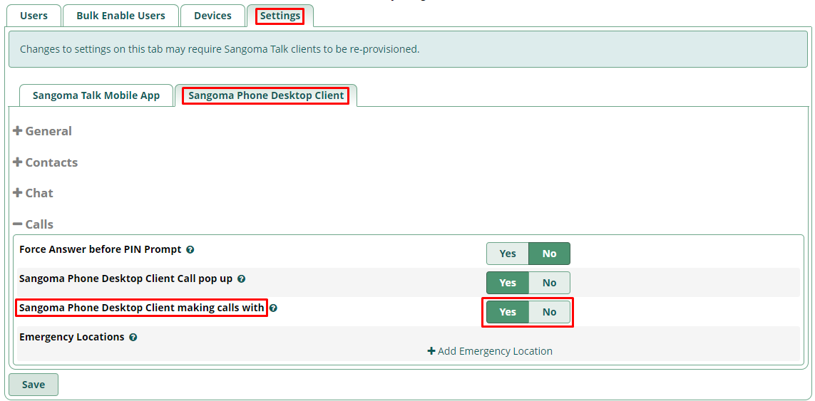Viewport: 815px width, 401px height.
Task: Click help icon next to Call pop up
Action: [241, 279]
